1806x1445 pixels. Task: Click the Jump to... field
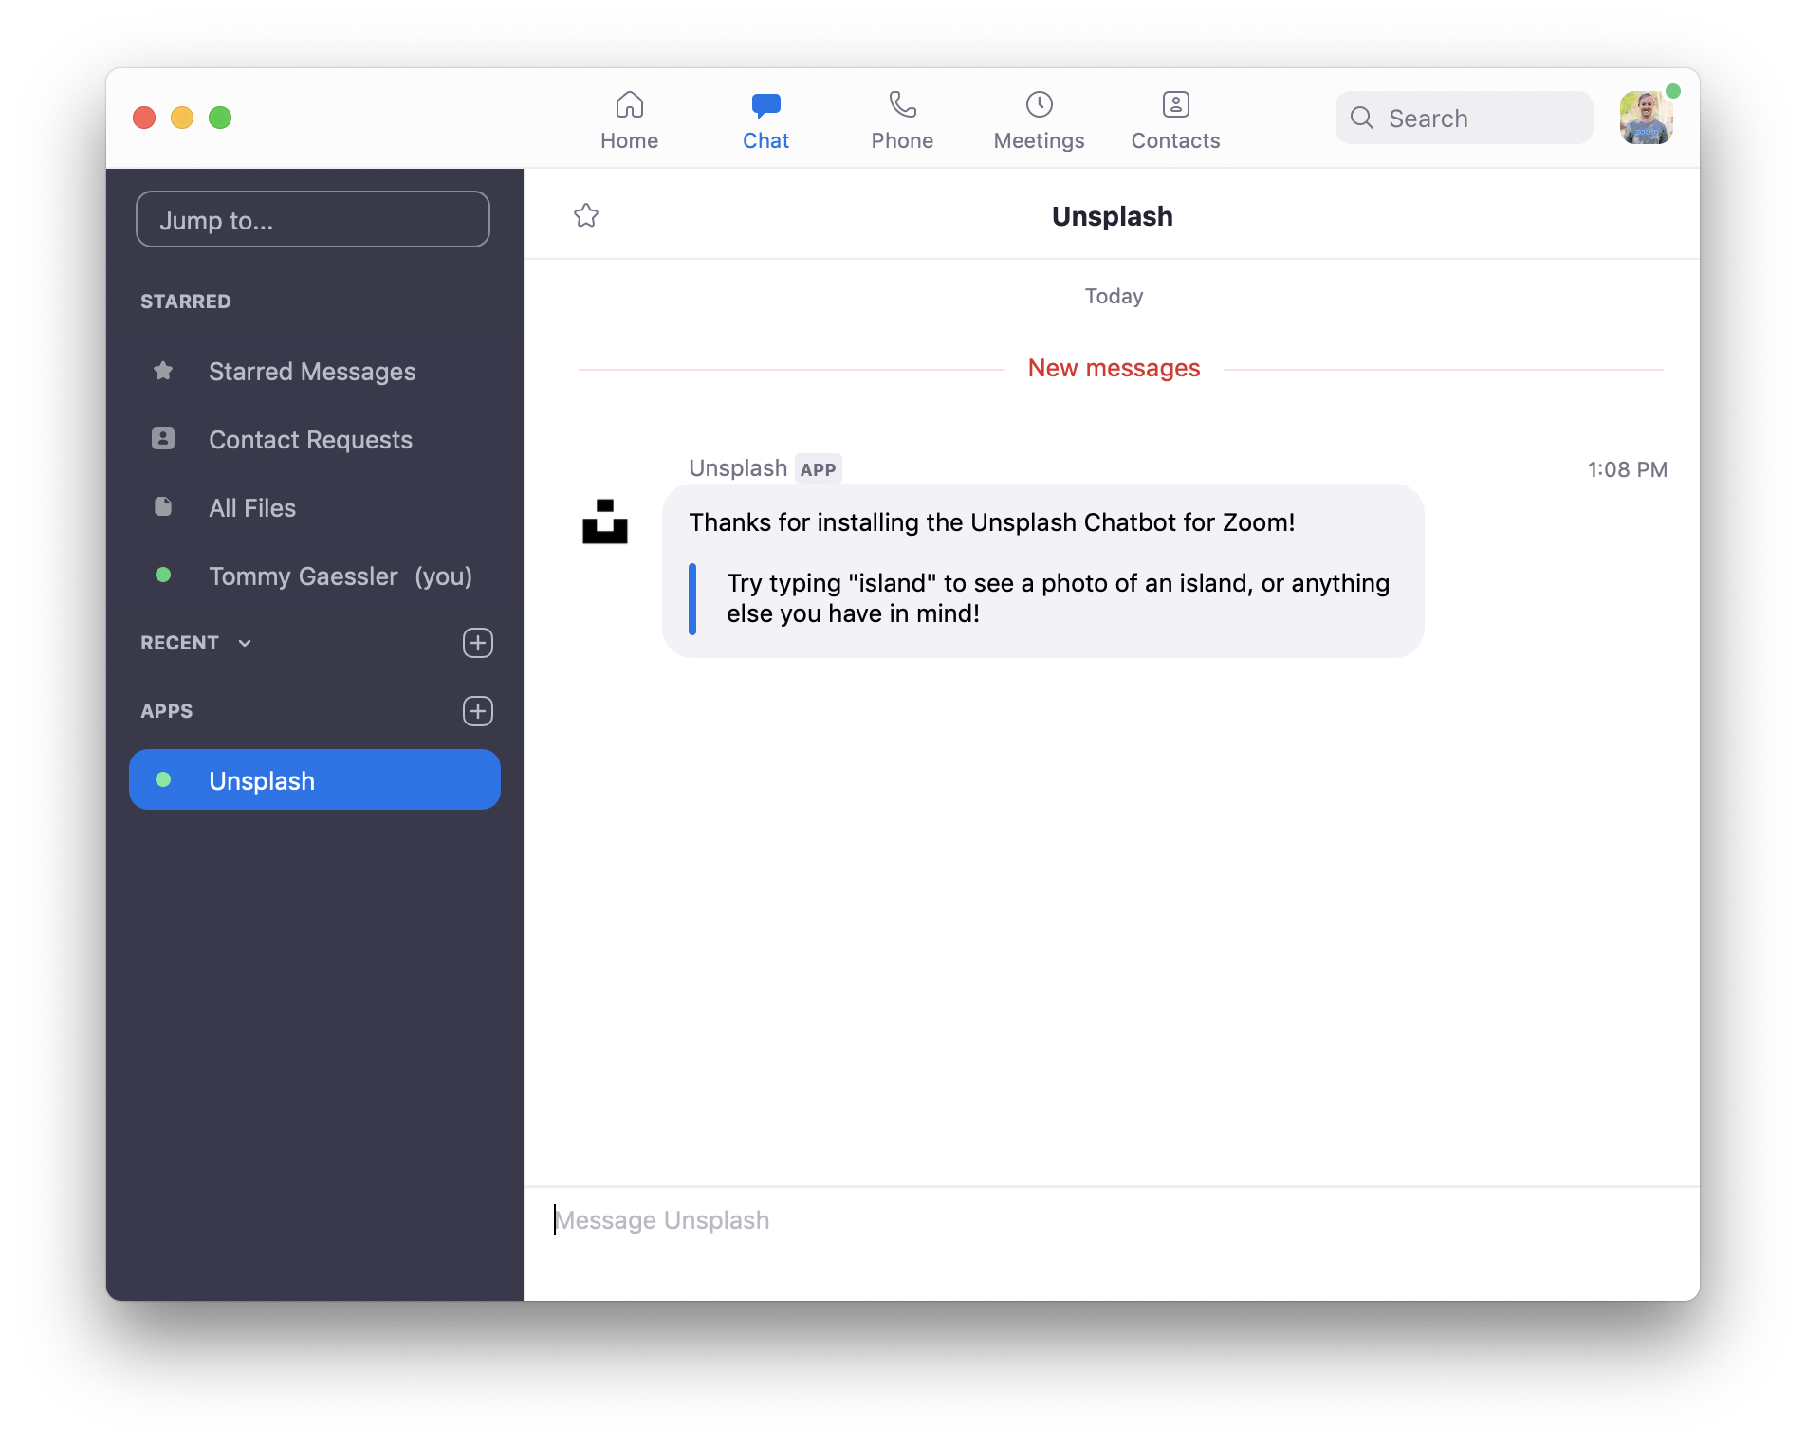pos(313,219)
